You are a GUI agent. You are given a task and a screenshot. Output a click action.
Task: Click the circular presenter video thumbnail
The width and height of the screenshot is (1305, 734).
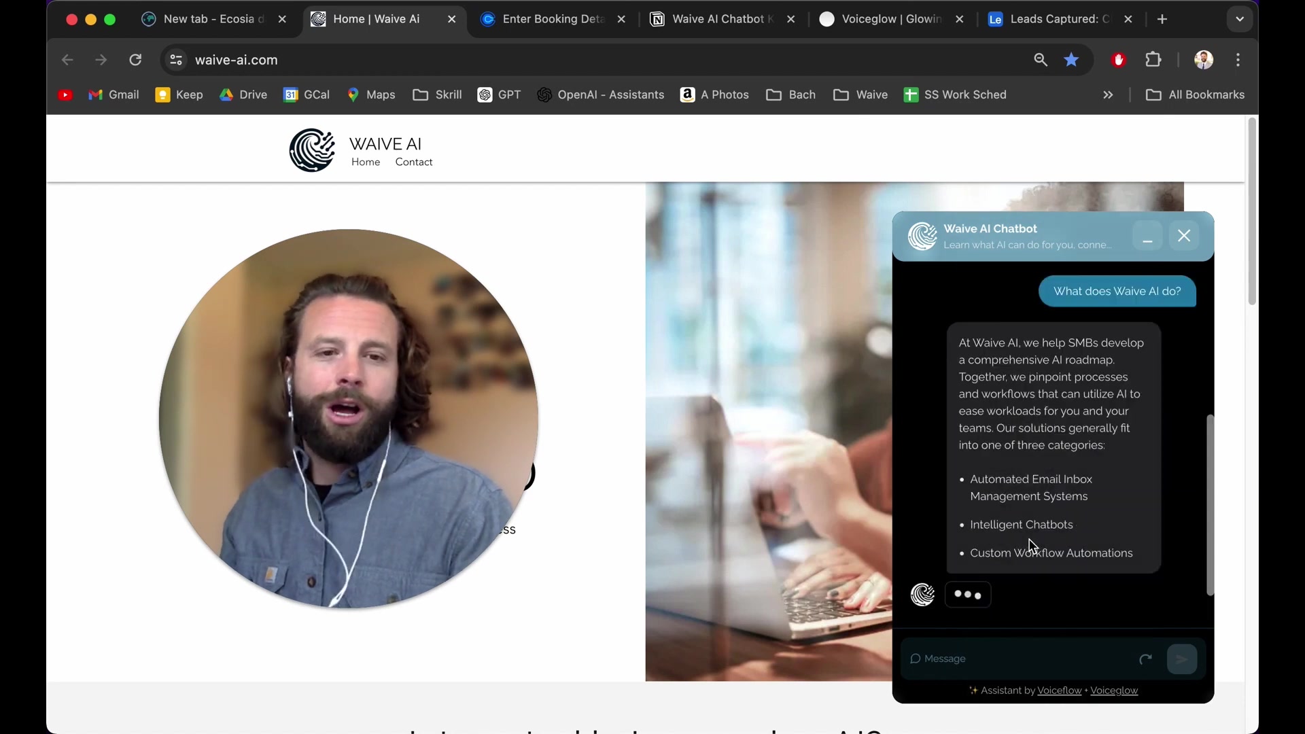coord(349,419)
